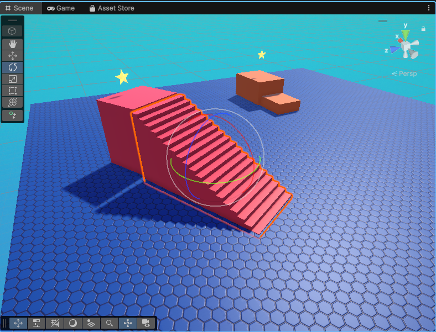Select the Rect transform tool
Screen dimensions: 436x332
pos(12,91)
